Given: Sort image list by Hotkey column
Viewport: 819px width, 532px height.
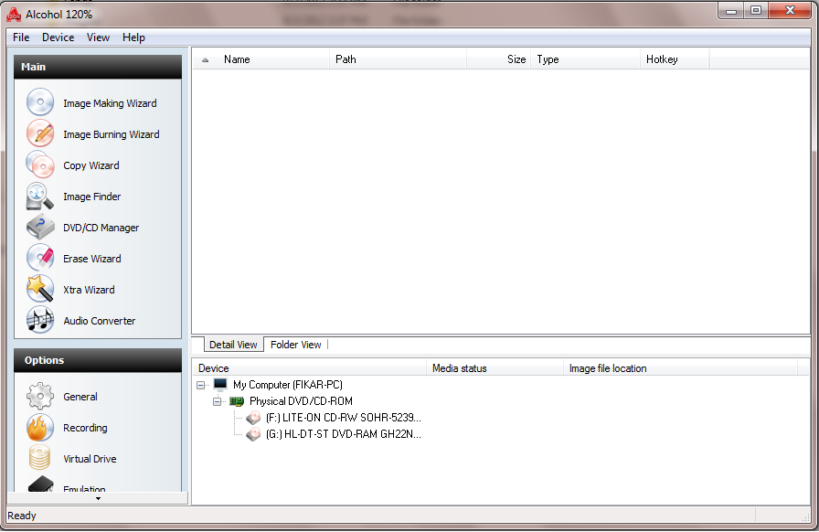Looking at the screenshot, I should pyautogui.click(x=675, y=59).
